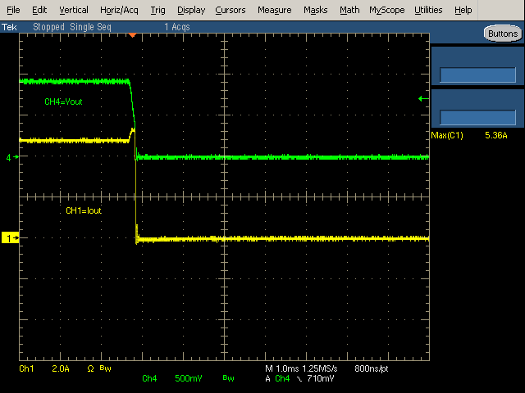Click the Bw icon beside Ch1 readout
Screen dimensions: 525x393
(x=105, y=369)
